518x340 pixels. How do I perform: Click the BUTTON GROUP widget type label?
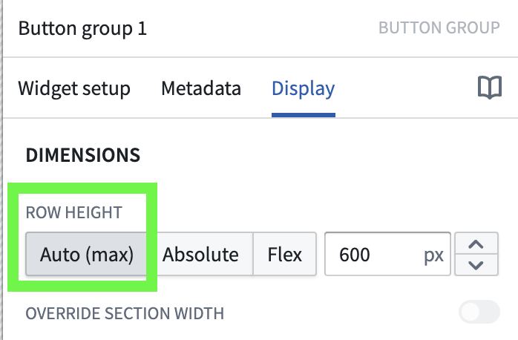[439, 29]
